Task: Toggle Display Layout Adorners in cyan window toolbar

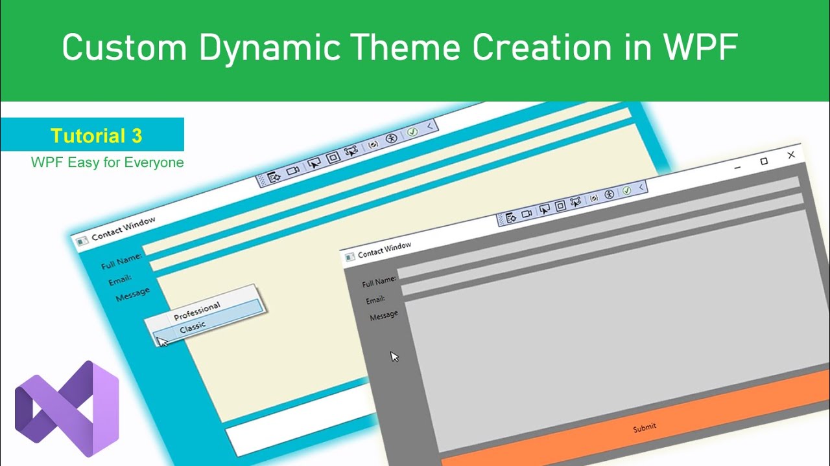Action: 333,157
